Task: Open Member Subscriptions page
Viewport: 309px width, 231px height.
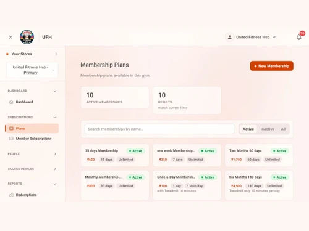Action: tap(32, 139)
